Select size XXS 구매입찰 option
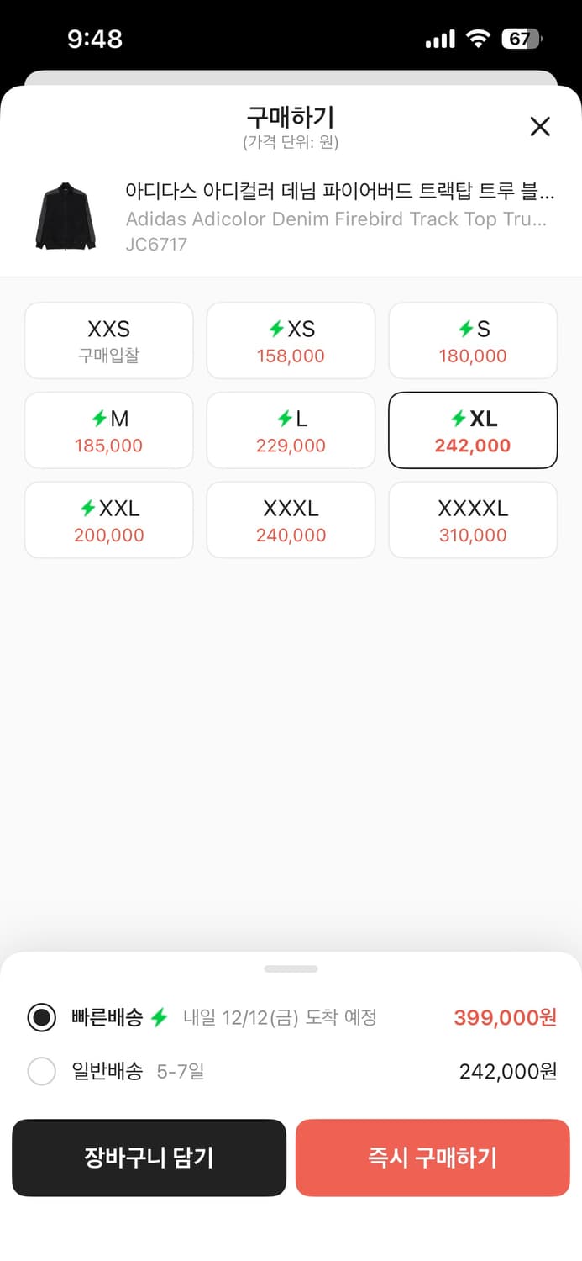The height and width of the screenshot is (1261, 582). click(x=109, y=340)
